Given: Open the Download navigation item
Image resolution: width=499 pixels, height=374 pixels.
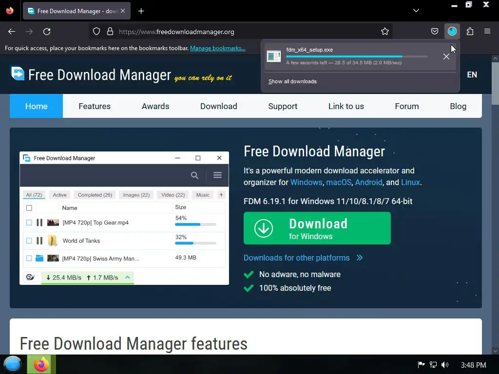Looking at the screenshot, I should coord(219,106).
